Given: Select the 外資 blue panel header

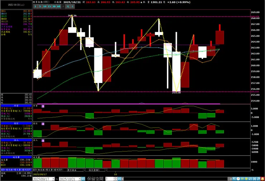Looking at the screenshot, I should (x=16, y=106).
